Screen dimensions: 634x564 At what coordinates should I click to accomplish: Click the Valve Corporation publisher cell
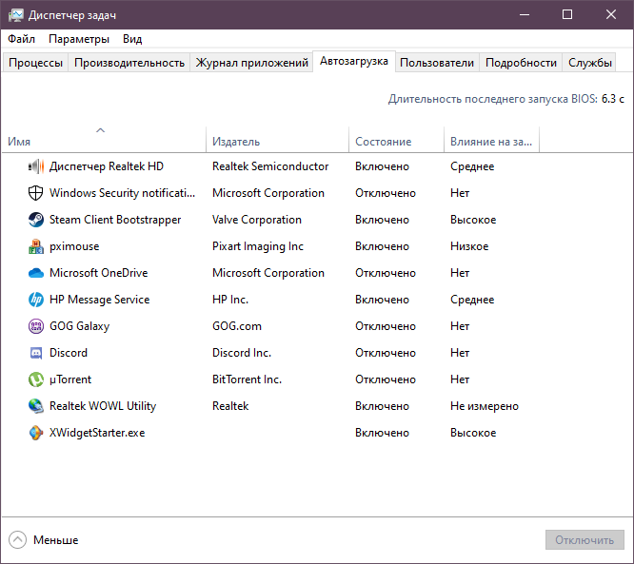(x=257, y=220)
